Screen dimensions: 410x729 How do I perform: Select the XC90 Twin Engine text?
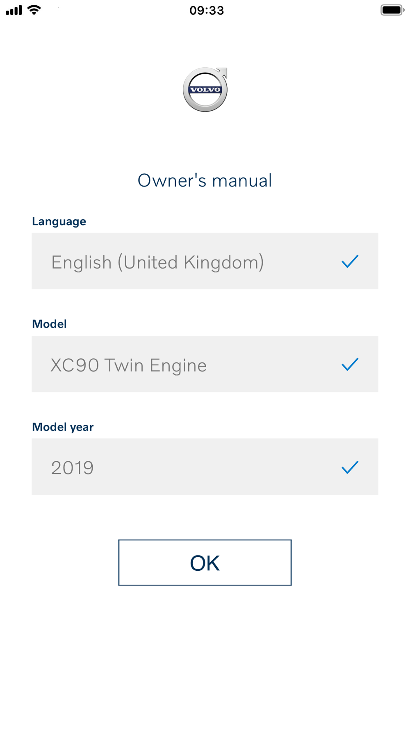pyautogui.click(x=128, y=365)
